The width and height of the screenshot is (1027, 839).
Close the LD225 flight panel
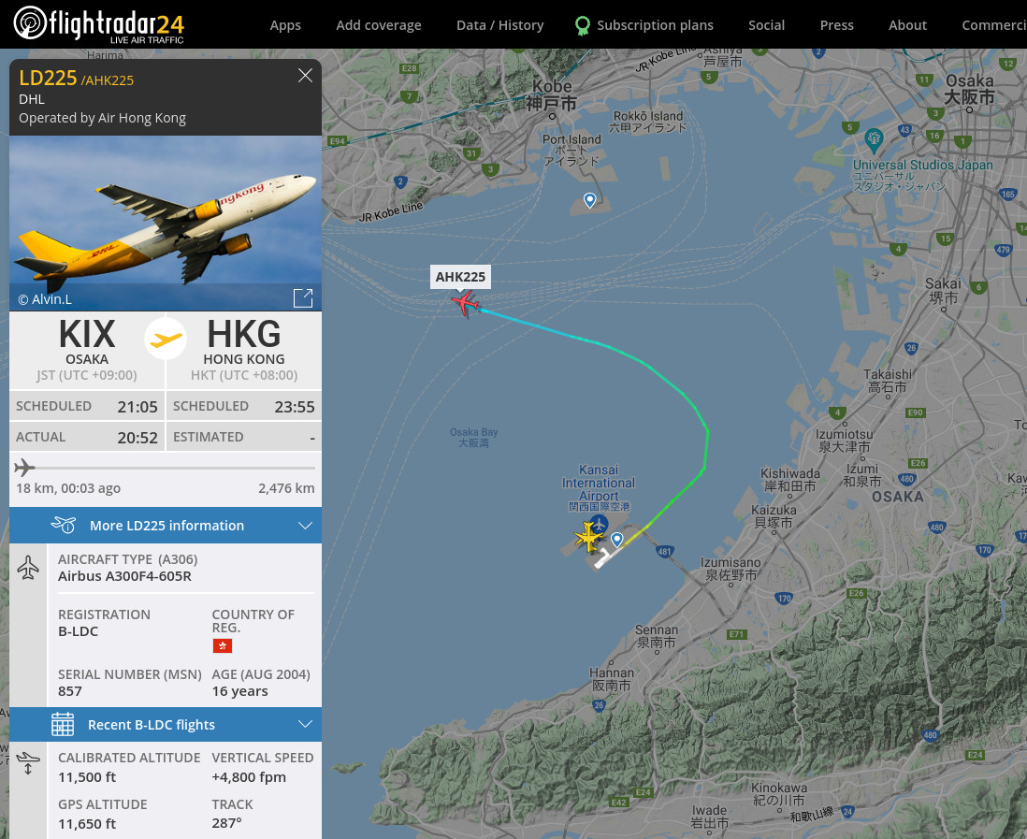[x=305, y=76]
